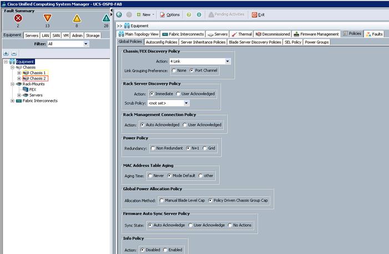389x254 pixels.
Task: Click the Equipment breadcrumb icon
Action: coord(127,25)
